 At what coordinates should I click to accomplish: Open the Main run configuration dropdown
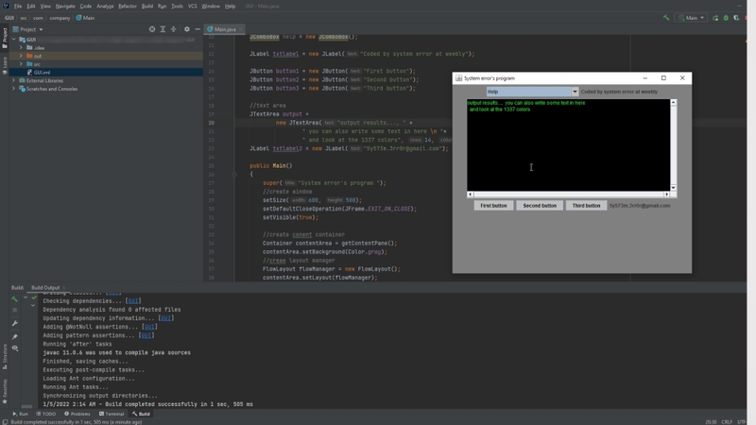pyautogui.click(x=695, y=18)
